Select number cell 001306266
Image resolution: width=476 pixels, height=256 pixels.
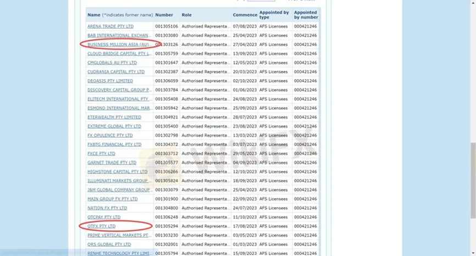pyautogui.click(x=167, y=172)
